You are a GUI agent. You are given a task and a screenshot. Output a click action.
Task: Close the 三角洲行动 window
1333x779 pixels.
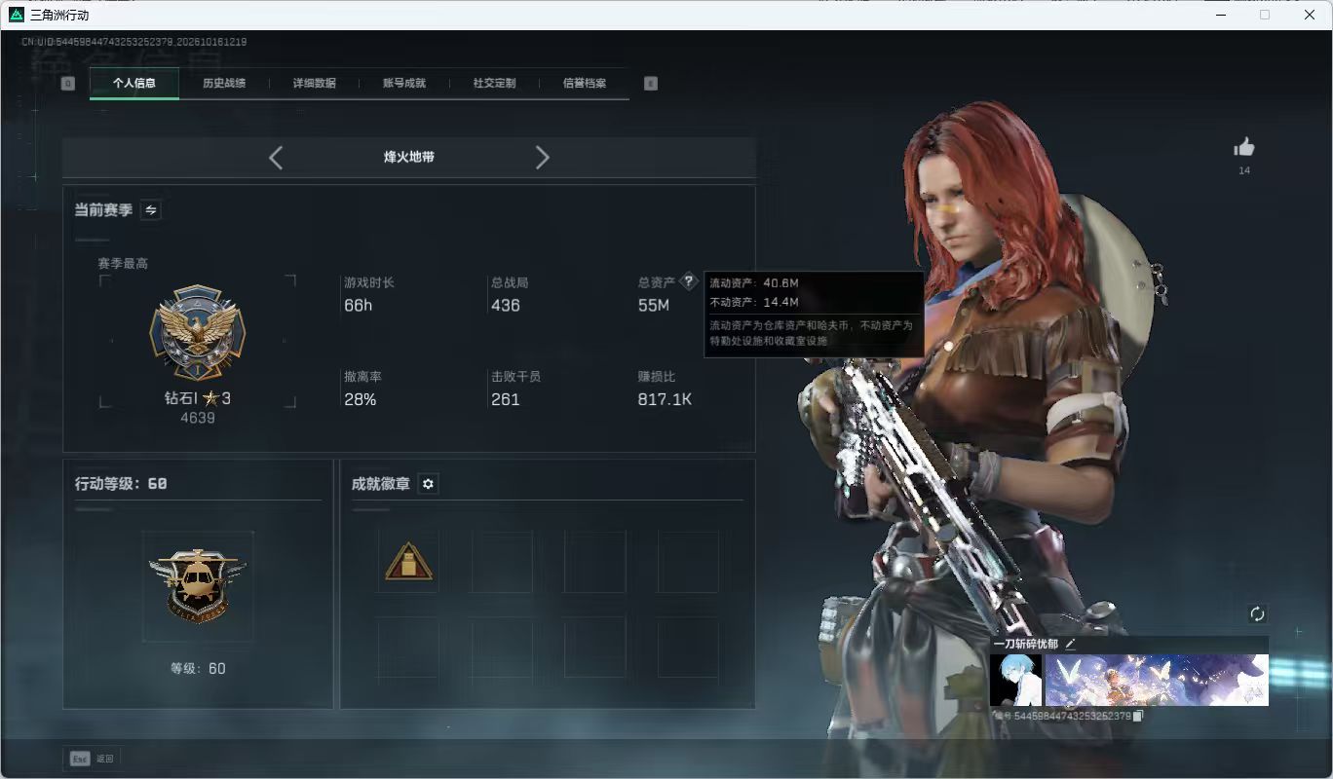1310,15
